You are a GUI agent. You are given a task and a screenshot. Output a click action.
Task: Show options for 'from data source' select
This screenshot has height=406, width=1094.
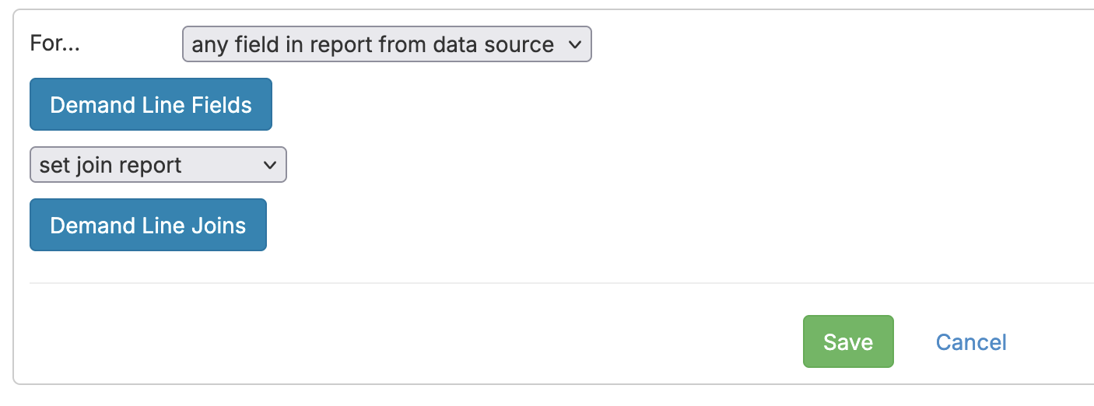(386, 44)
